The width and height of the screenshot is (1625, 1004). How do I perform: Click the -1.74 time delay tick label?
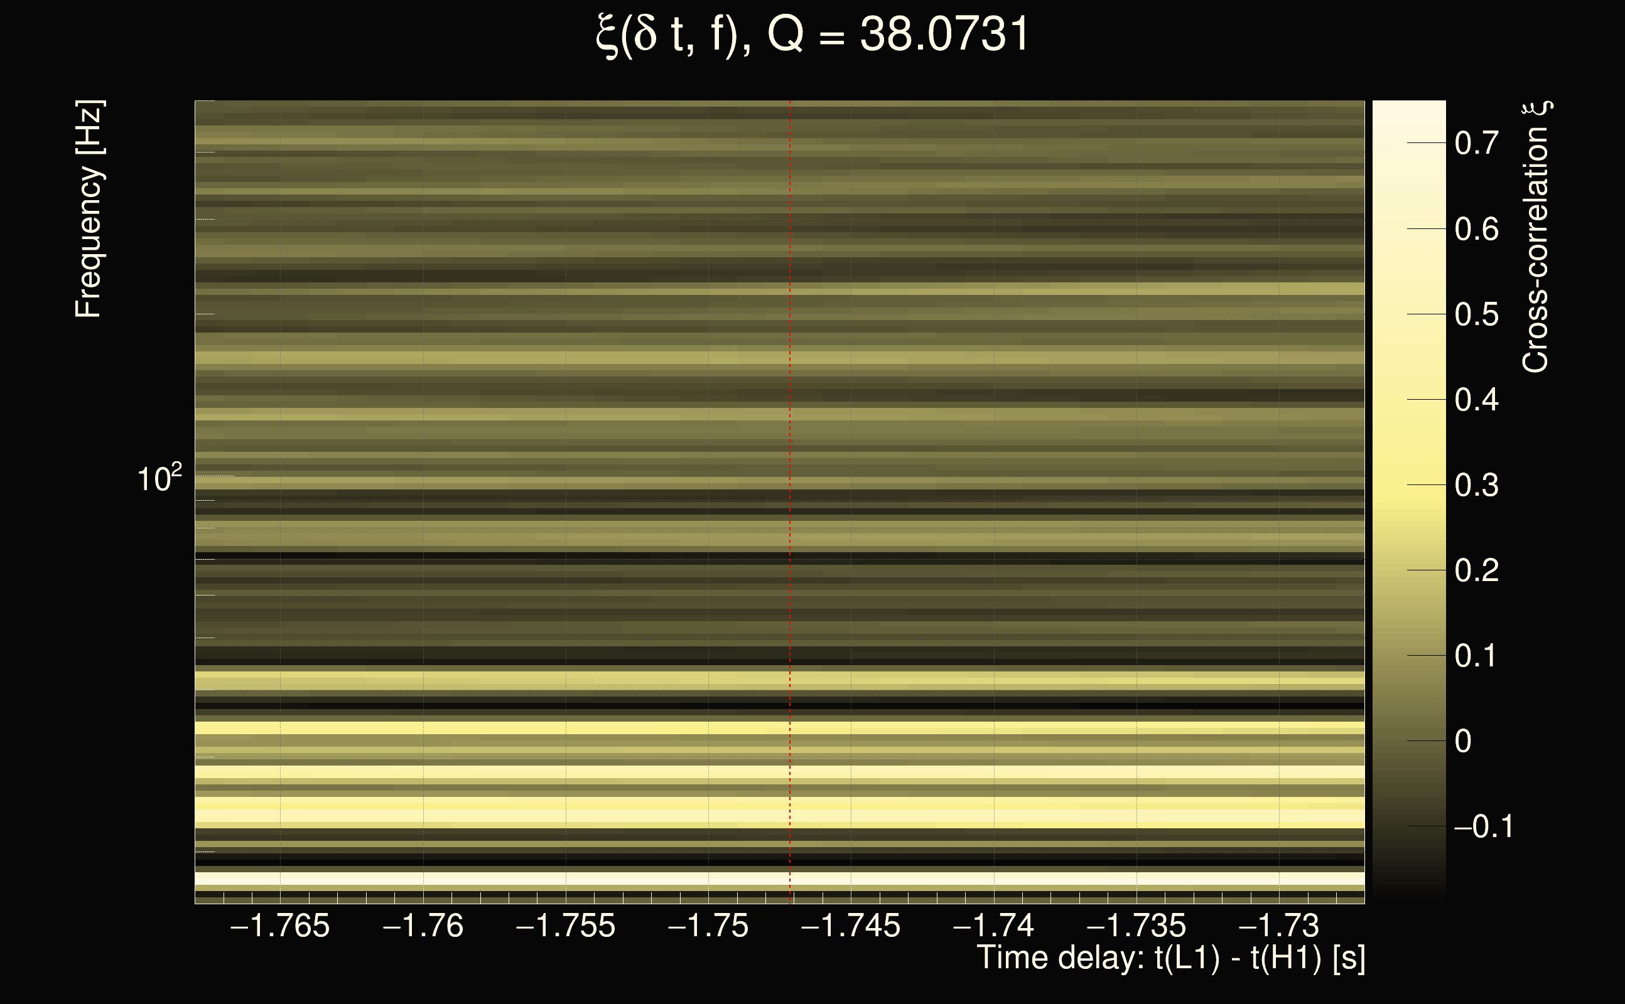click(993, 926)
